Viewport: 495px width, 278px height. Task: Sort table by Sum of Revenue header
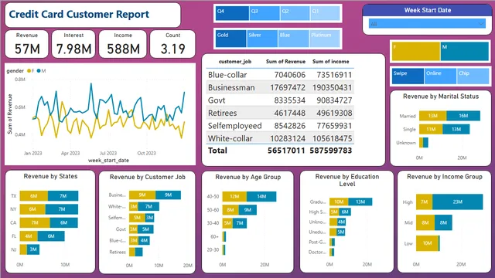click(x=285, y=62)
